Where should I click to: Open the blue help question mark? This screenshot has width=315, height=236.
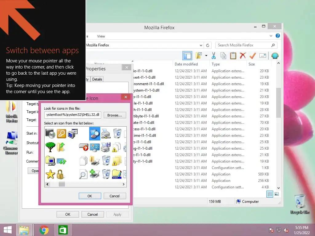pos(278,36)
